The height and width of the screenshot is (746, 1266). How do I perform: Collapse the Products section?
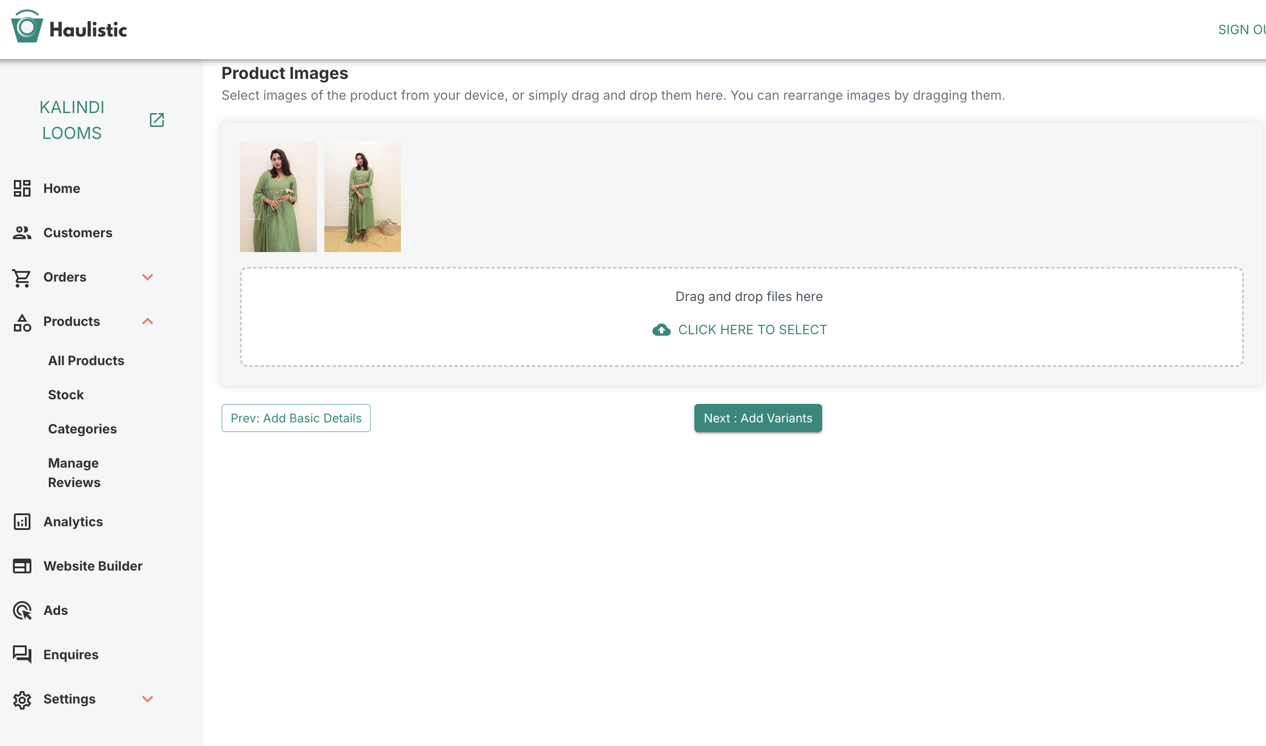[147, 321]
